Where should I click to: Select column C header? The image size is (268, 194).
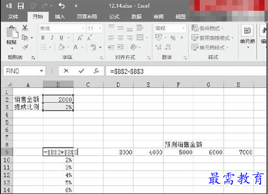pos(88,84)
